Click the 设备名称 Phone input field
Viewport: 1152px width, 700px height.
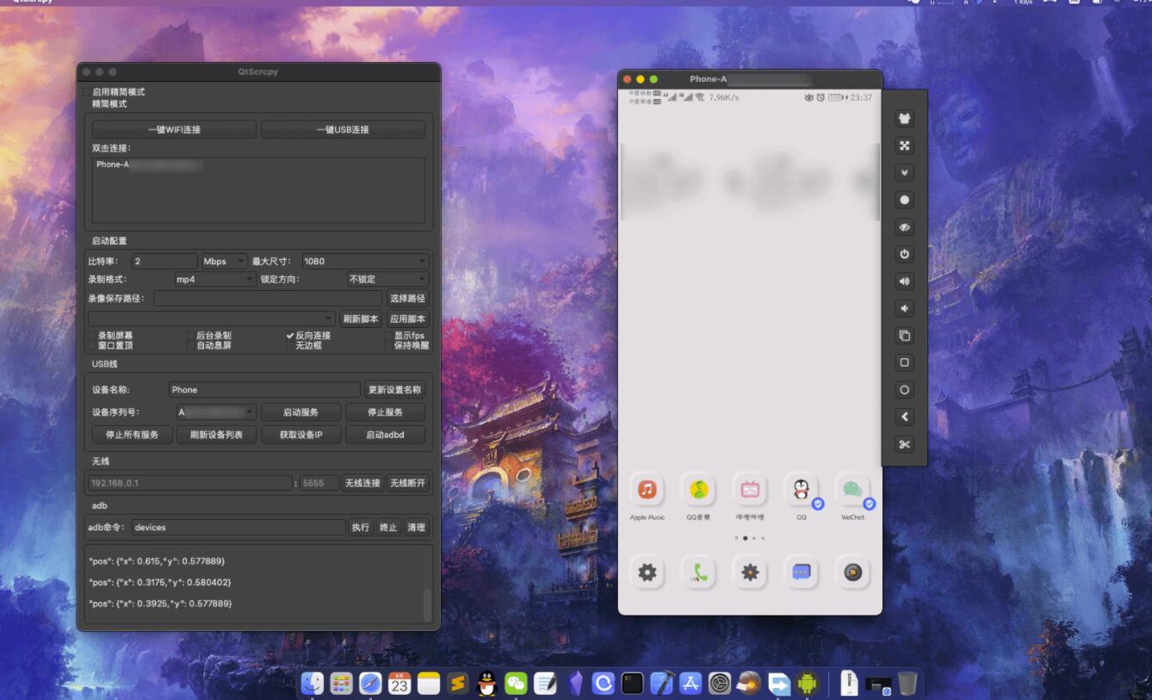tap(264, 389)
